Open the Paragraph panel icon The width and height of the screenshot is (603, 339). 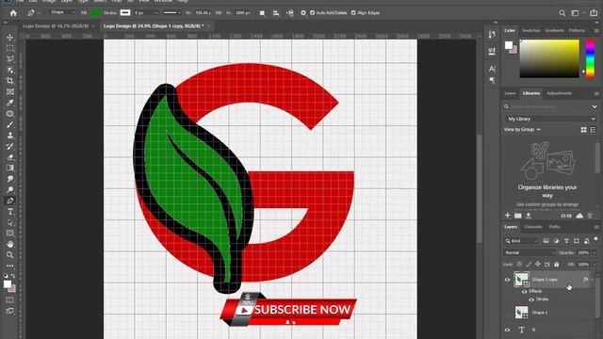(492, 80)
